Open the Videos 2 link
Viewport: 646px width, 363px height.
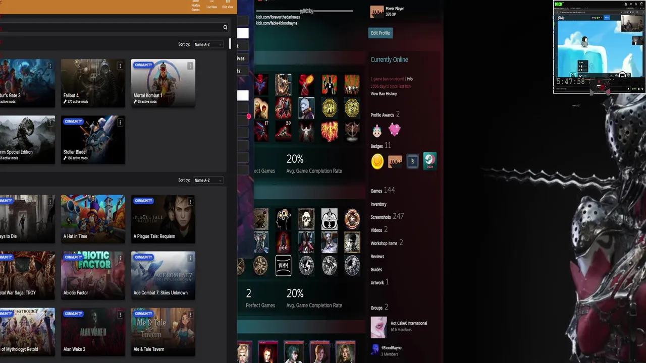coord(379,229)
